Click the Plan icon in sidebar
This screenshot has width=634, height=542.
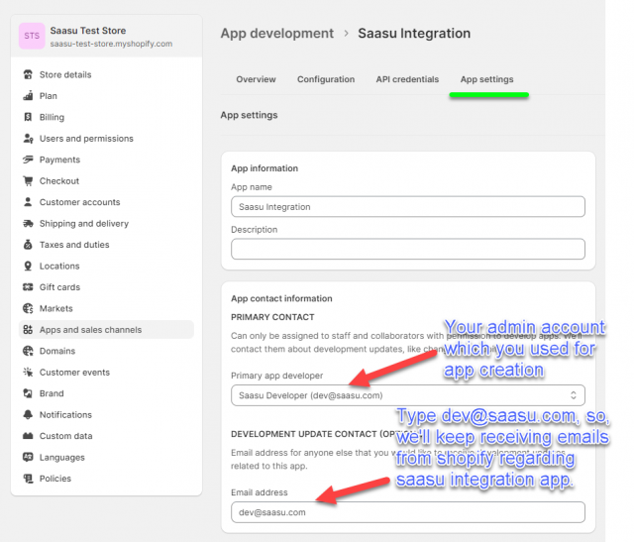[28, 96]
